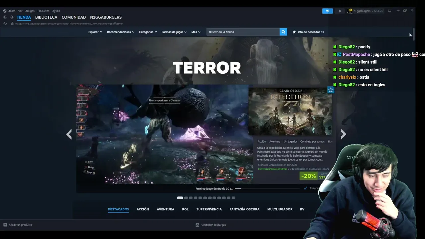This screenshot has height=239, width=425.
Task: Click the download icon beside Gestionar descargas
Action: 197,225
